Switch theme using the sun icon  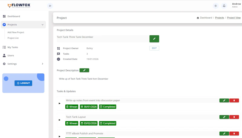pyautogui.click(x=216, y=6)
